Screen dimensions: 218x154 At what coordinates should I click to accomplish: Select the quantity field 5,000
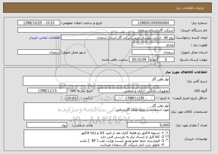[148, 125]
